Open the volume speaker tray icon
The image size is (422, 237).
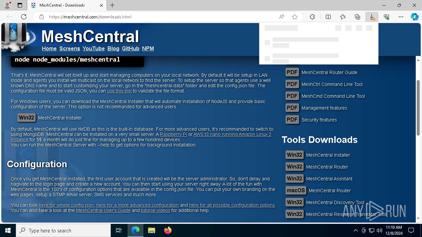(x=379, y=230)
